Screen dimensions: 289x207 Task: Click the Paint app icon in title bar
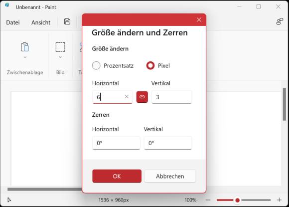tap(7, 5)
